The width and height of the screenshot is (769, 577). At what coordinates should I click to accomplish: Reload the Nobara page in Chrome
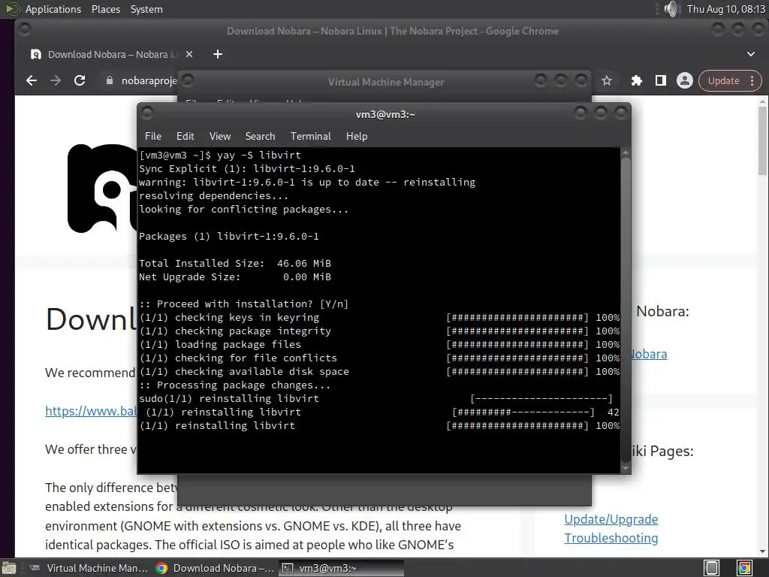(x=80, y=80)
